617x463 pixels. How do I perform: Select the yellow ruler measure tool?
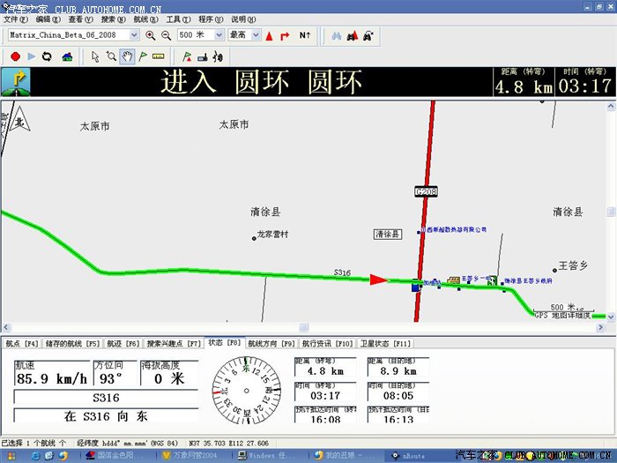158,56
